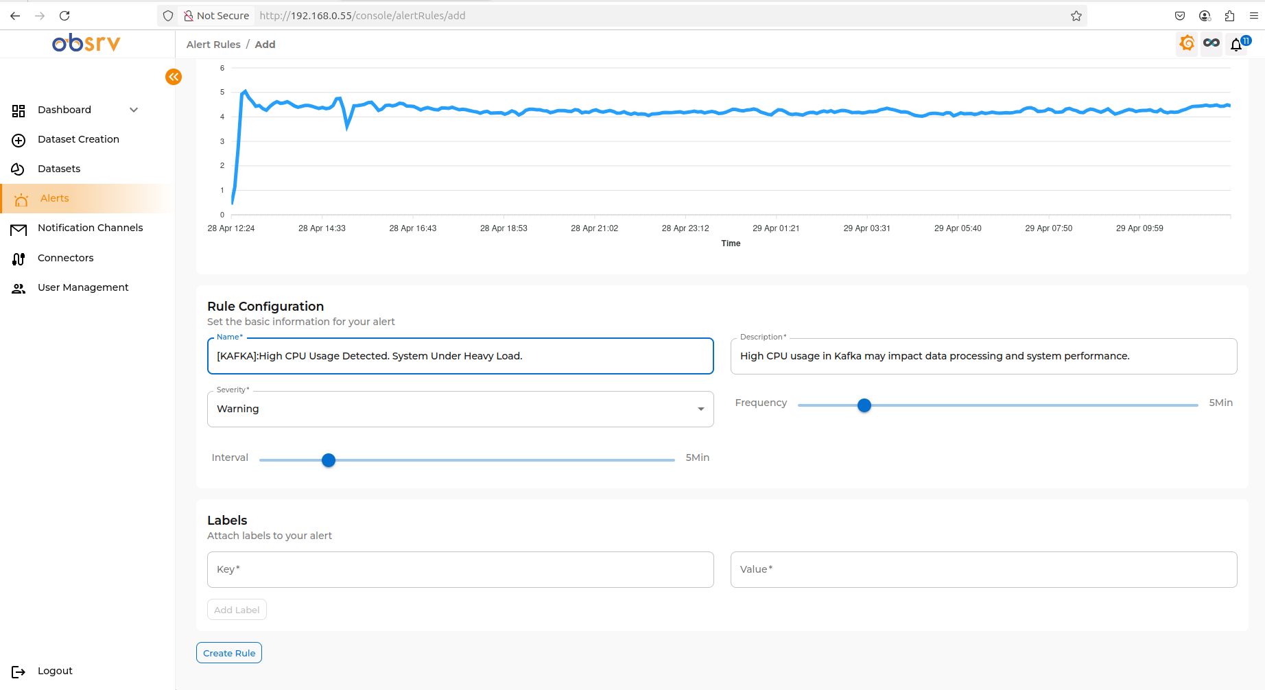Click the Add breadcrumb text
Viewport: 1265px width, 690px height.
pyautogui.click(x=265, y=45)
